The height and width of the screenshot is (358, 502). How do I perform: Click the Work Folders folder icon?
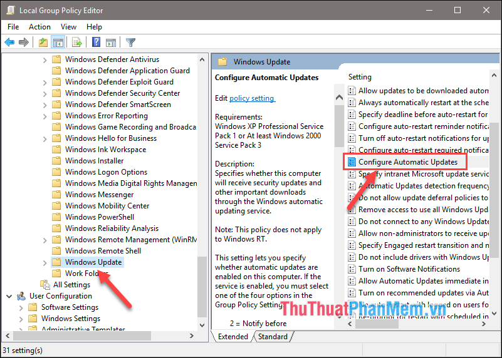point(56,273)
